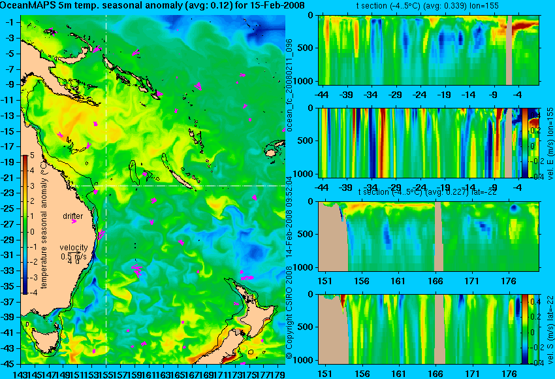The image size is (555, 379).
Task: Click the 'vel. E (m/s) lon=155' vertical label
Action: tap(550, 144)
